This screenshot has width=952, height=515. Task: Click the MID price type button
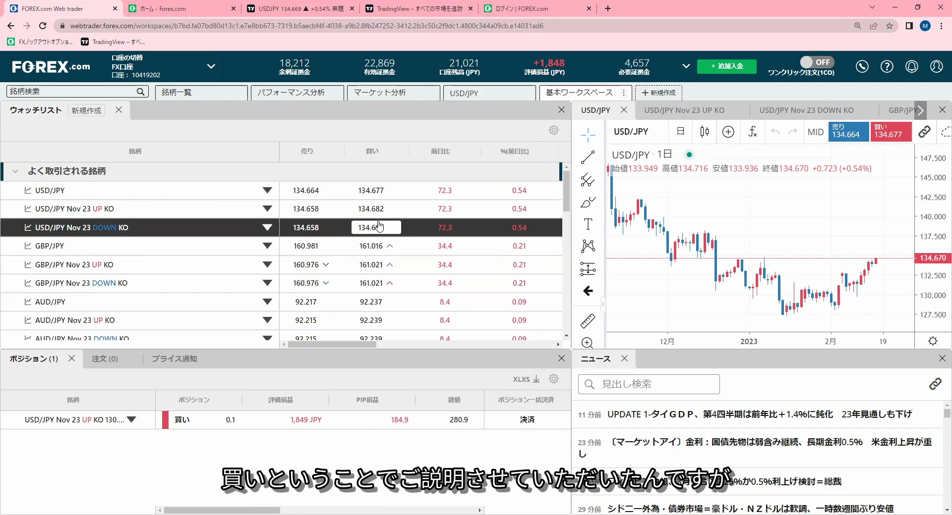tap(815, 132)
